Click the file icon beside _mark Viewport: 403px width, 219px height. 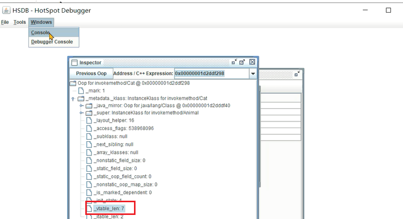point(81,90)
